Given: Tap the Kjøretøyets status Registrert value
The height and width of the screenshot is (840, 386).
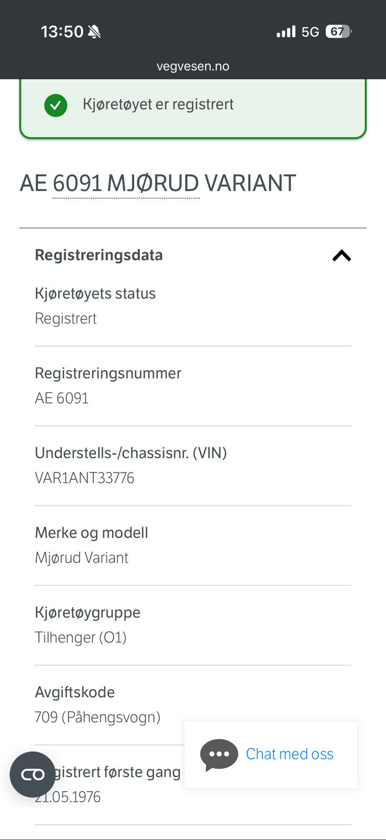Looking at the screenshot, I should (66, 319).
